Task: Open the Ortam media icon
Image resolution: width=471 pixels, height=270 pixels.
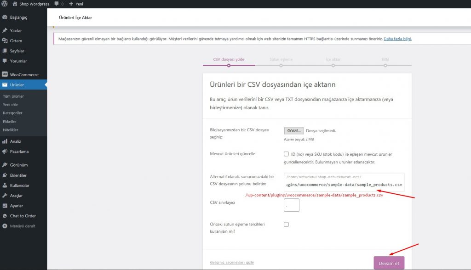Action: pos(5,41)
